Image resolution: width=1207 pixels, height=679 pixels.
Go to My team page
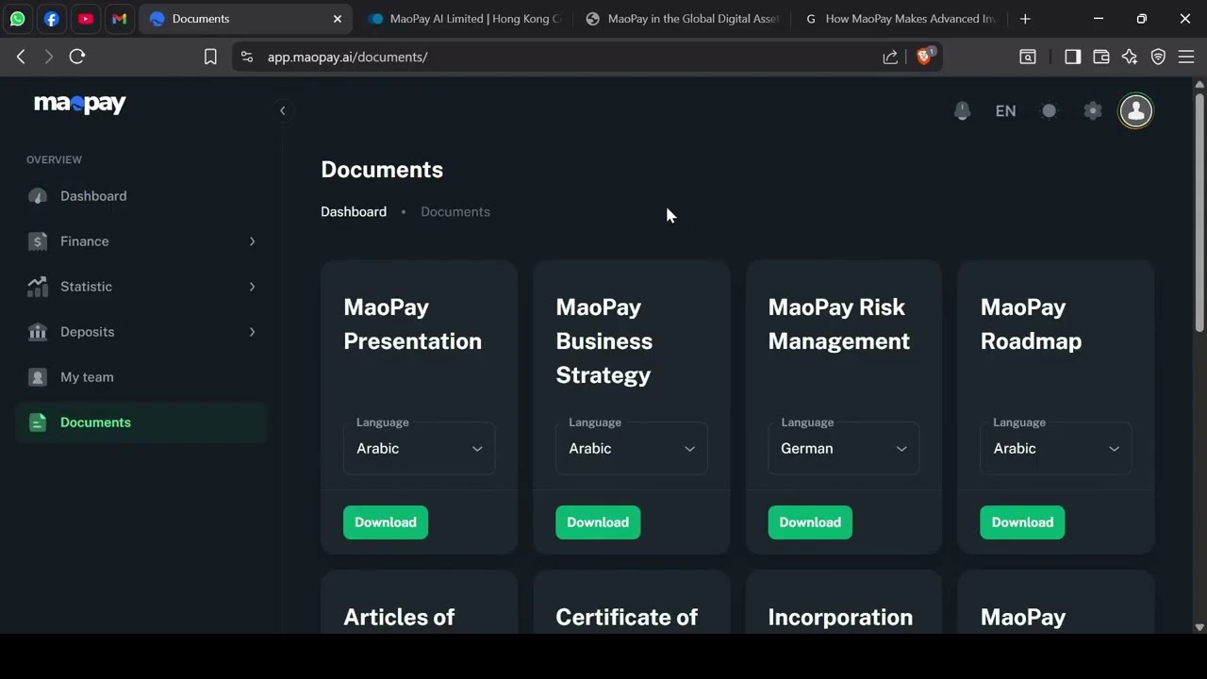[87, 377]
